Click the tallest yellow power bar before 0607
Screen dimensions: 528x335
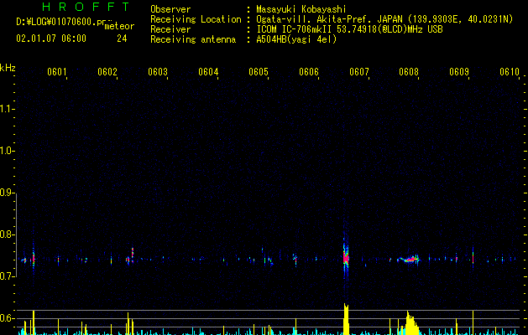(346, 319)
